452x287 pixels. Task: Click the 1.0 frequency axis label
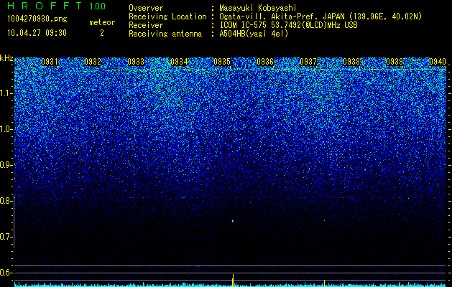coord(6,129)
